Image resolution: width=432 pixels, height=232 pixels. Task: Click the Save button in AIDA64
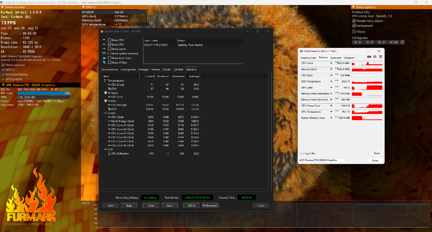(x=169, y=205)
